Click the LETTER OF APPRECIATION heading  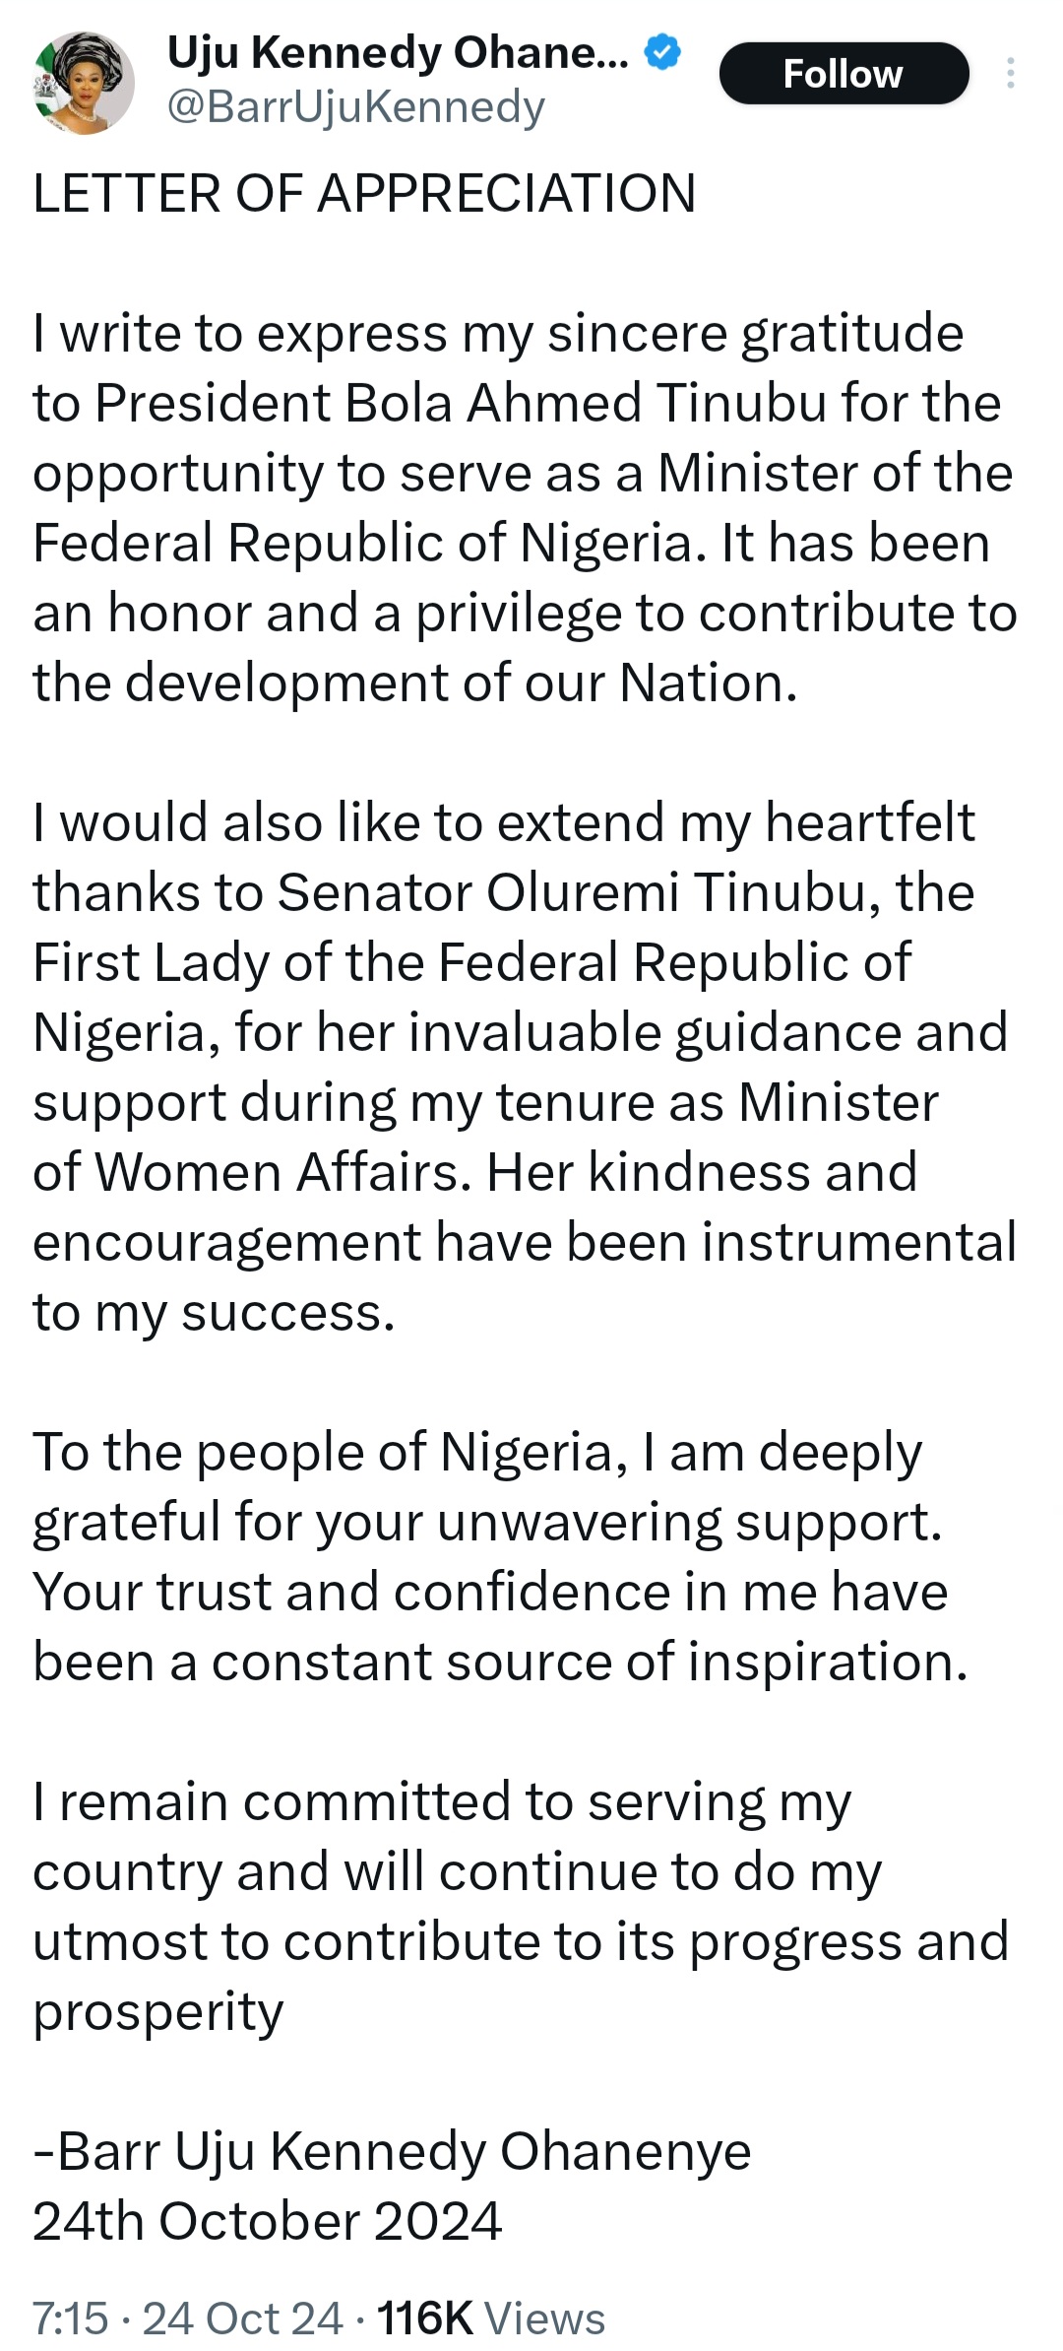[364, 193]
